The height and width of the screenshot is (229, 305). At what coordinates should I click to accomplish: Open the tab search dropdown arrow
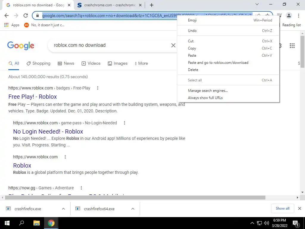[x=257, y=4]
